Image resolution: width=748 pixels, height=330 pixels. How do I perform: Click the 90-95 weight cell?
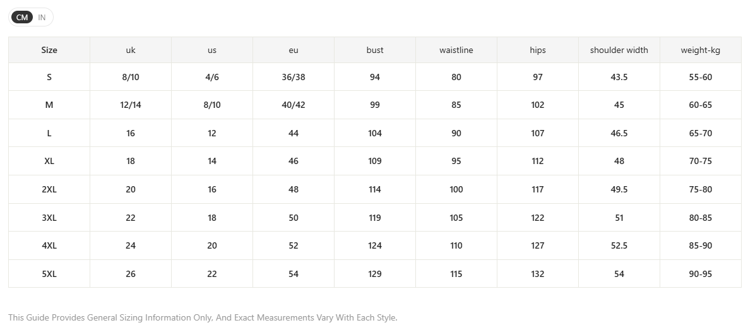[x=700, y=274]
